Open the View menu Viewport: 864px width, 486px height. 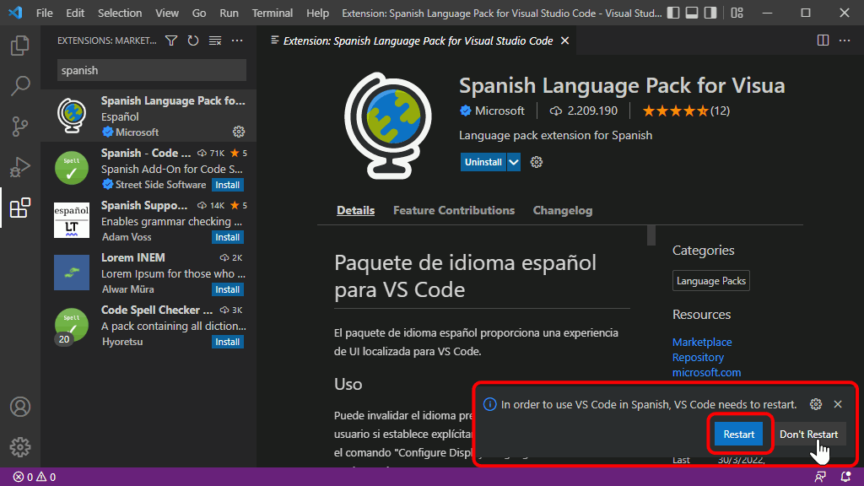click(x=167, y=13)
